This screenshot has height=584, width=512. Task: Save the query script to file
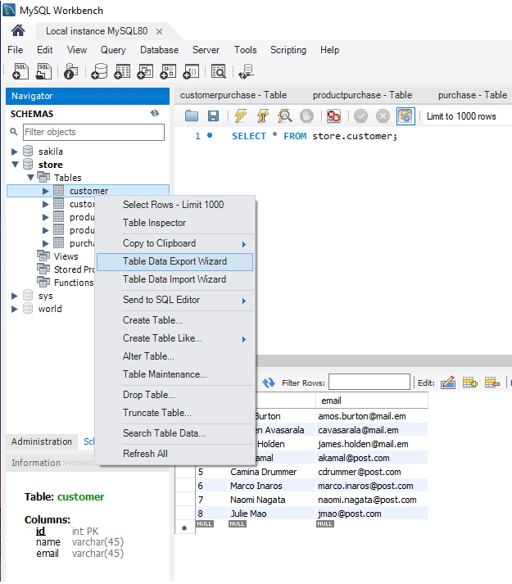[213, 116]
